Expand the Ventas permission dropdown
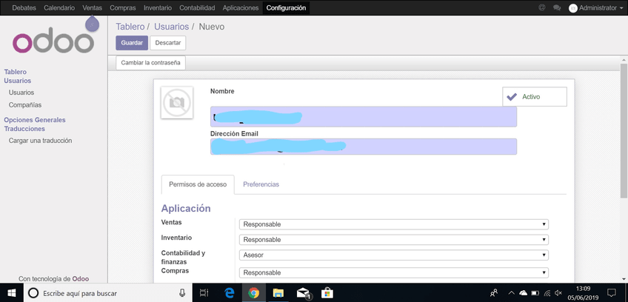Screen dimensions: 628x302 (393, 224)
